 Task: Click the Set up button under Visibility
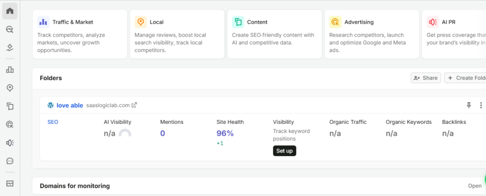pos(284,151)
